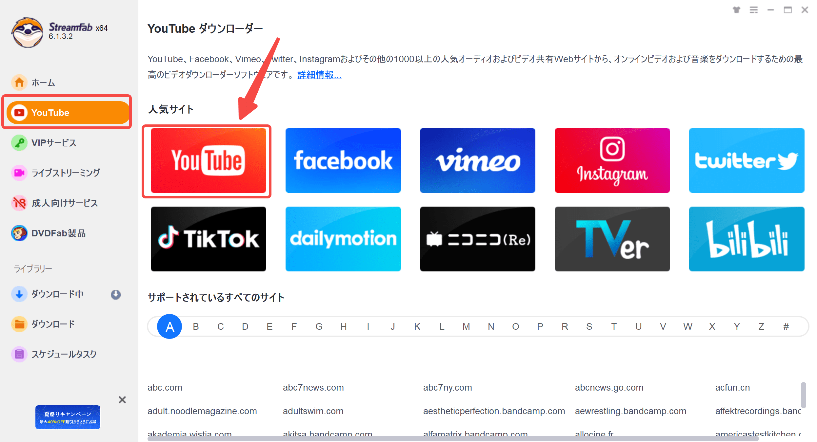Select letter B in supported sites alphabet
The height and width of the screenshot is (442, 817).
coord(194,326)
